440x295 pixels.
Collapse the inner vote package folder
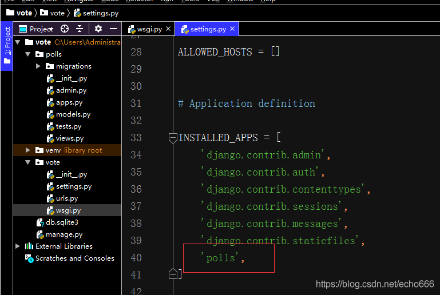click(x=28, y=162)
